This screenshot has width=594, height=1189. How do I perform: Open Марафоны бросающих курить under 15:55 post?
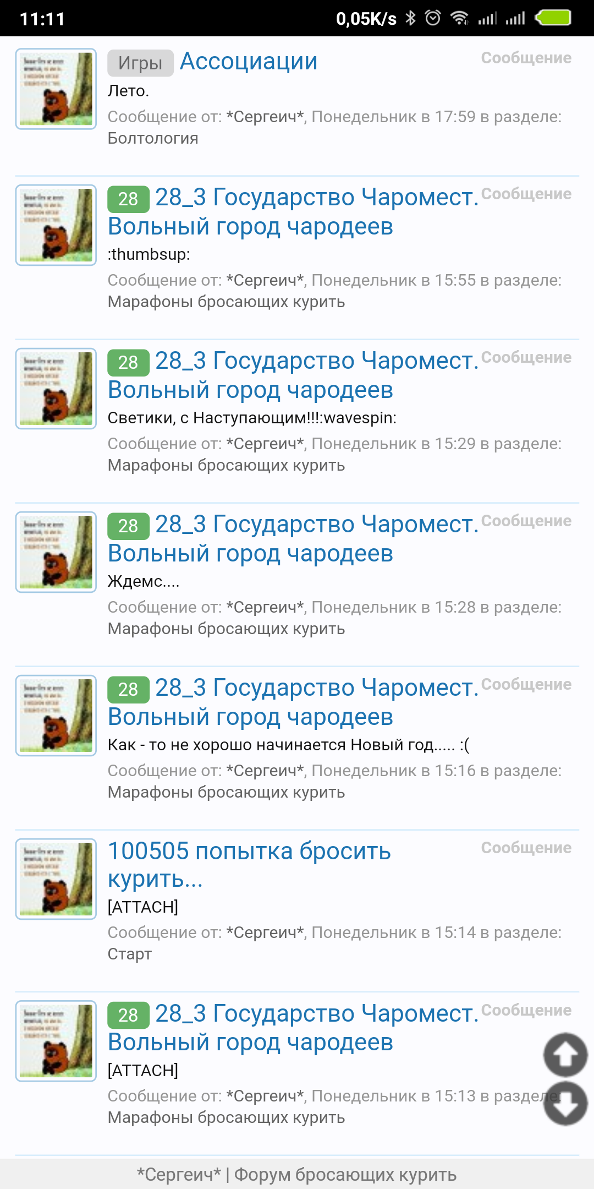(x=226, y=302)
